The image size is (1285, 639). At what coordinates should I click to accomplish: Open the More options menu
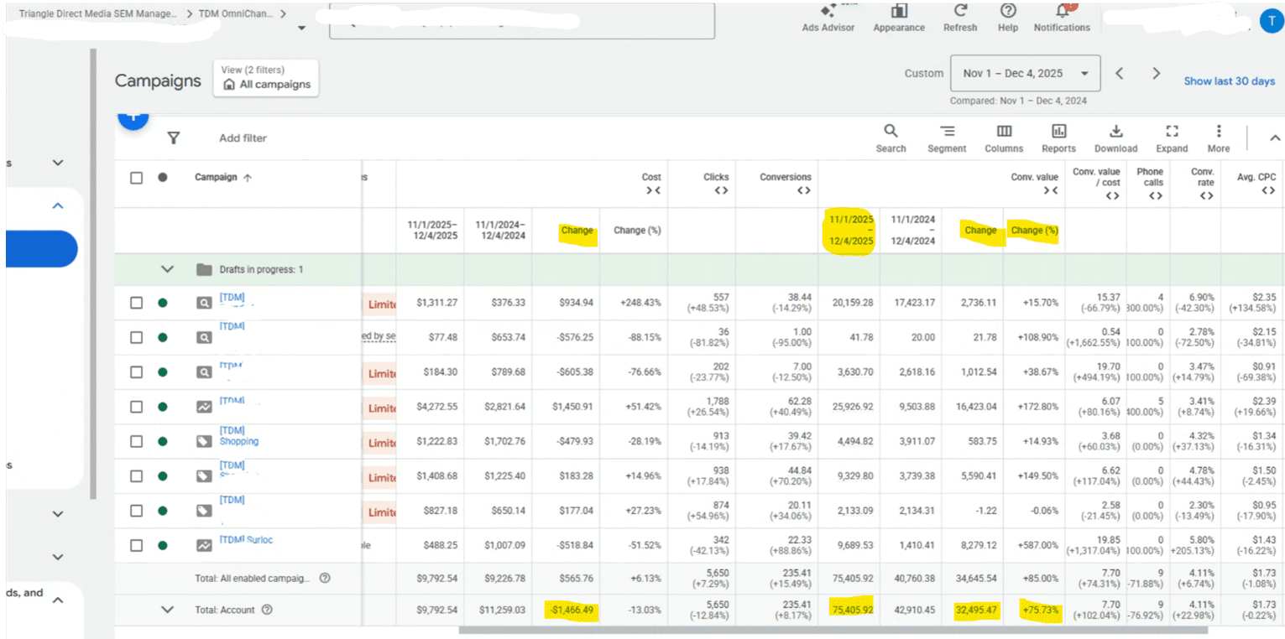[1218, 138]
